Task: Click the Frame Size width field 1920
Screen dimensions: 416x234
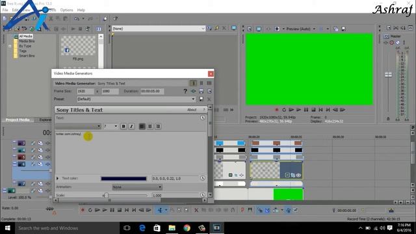Action: 85,91
